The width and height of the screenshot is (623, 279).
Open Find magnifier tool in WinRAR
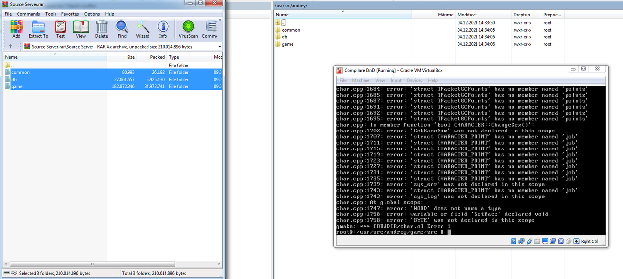[x=122, y=29]
